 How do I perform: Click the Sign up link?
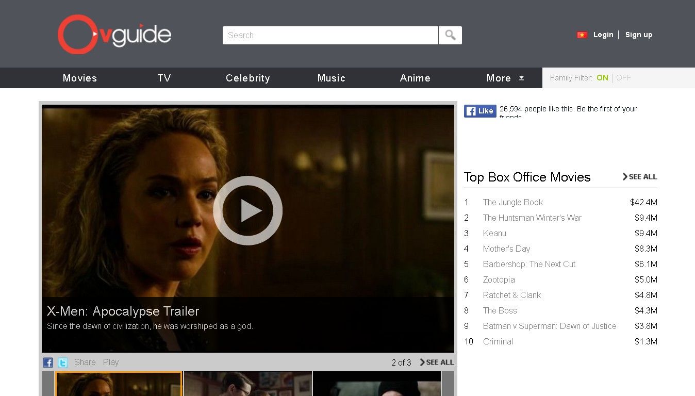(x=639, y=35)
